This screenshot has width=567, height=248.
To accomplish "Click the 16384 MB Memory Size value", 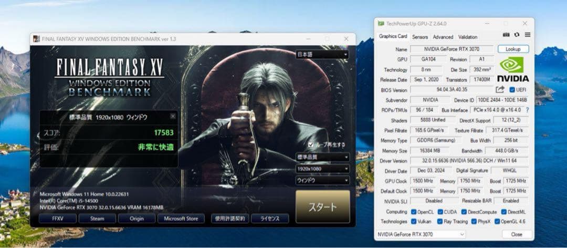I will 429,150.
